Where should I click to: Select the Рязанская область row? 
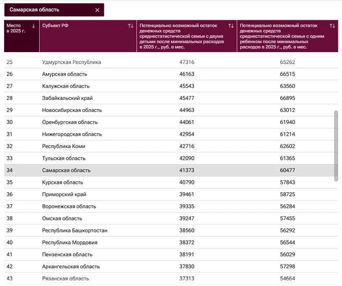tap(171, 279)
